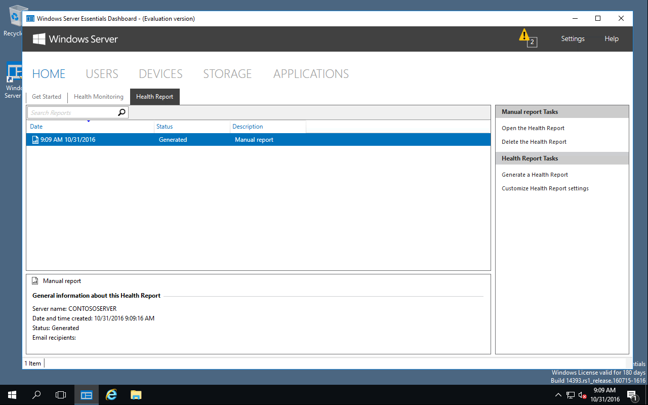Click the Windows Server logo
The height and width of the screenshot is (405, 648).
click(39, 39)
